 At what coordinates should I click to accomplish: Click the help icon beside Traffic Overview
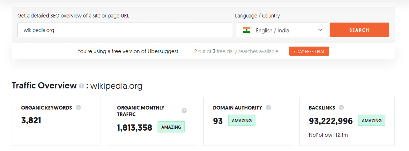(x=82, y=86)
